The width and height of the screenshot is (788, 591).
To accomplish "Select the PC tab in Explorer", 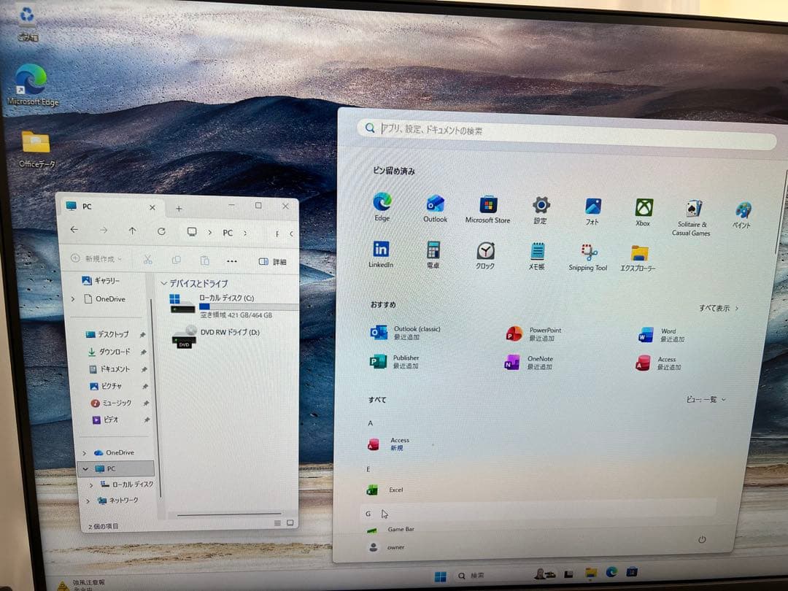I will point(111,206).
